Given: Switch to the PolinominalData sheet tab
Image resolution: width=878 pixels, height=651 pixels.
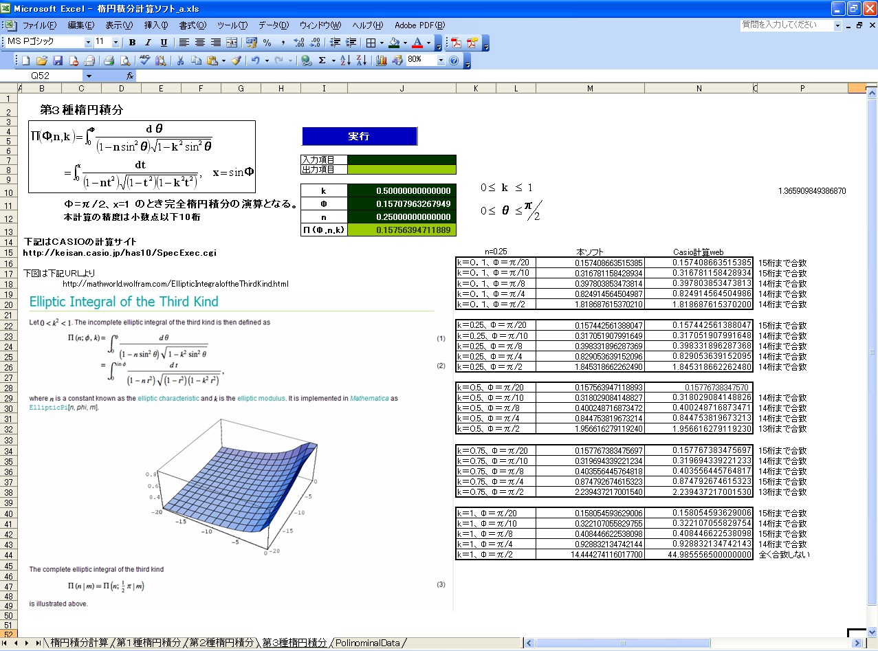Looking at the screenshot, I should (x=367, y=643).
